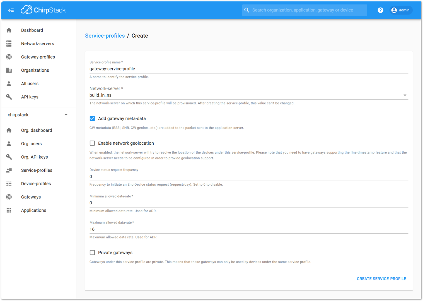Click the back arrow icon in header
423x301 pixels.
coord(11,10)
